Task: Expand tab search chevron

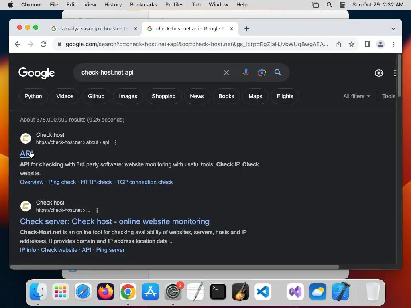Action: coord(393,29)
